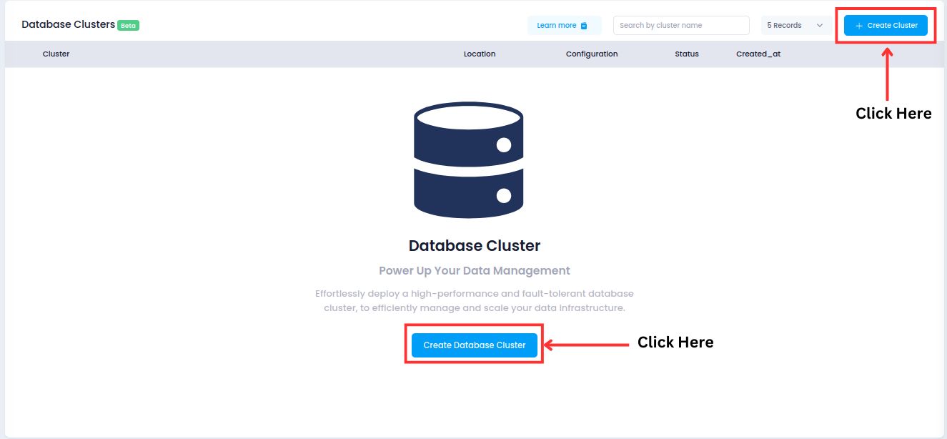The height and width of the screenshot is (439, 947).
Task: Click the Configuration column header
Action: 591,54
